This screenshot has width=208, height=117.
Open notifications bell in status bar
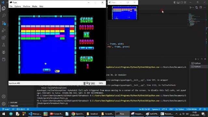pyautogui.click(x=204, y=109)
